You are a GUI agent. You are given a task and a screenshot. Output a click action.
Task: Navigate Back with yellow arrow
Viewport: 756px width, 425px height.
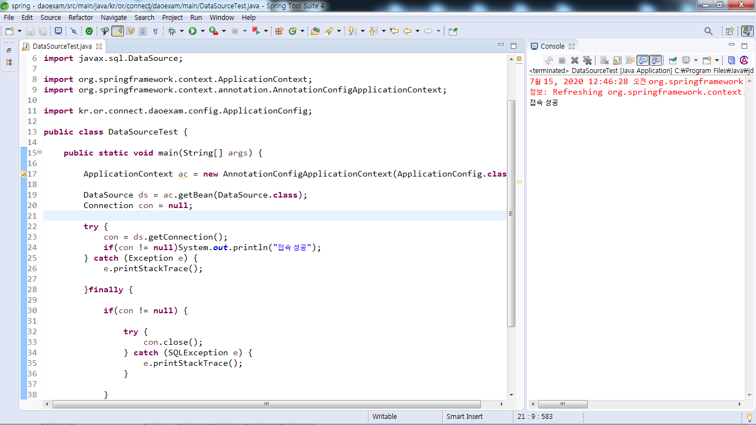[407, 32]
